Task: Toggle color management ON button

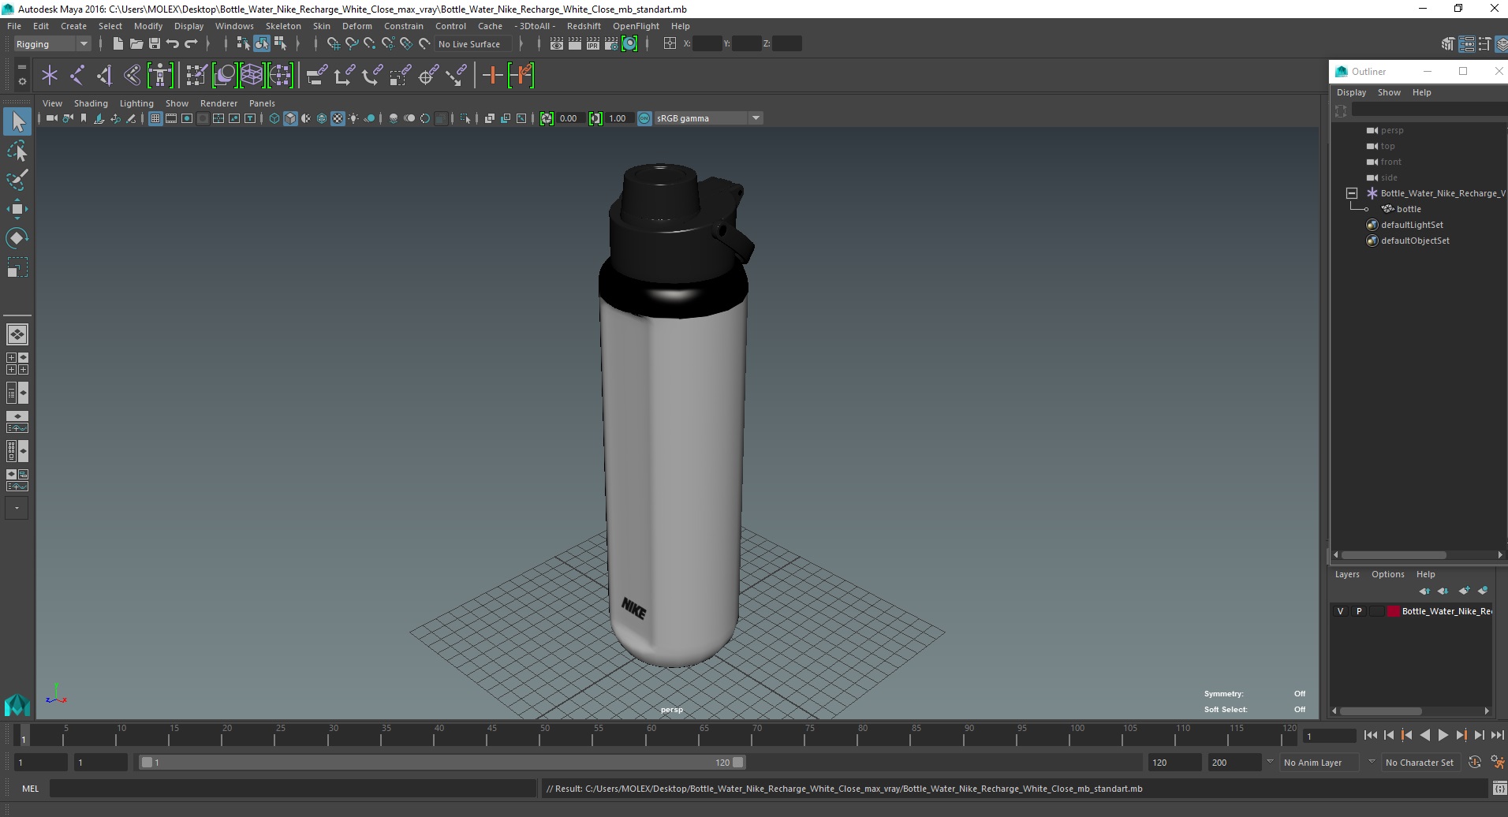Action: pyautogui.click(x=644, y=118)
